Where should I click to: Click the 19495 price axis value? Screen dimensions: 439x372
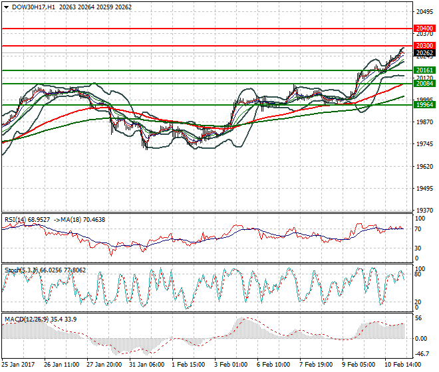pyautogui.click(x=425, y=188)
